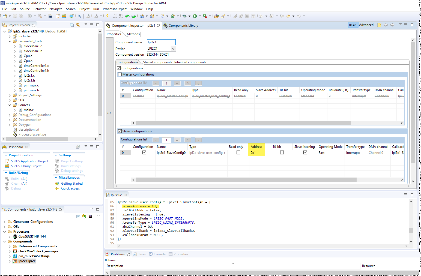Click the Component name input field
The width and height of the screenshot is (421, 276).
(161, 42)
